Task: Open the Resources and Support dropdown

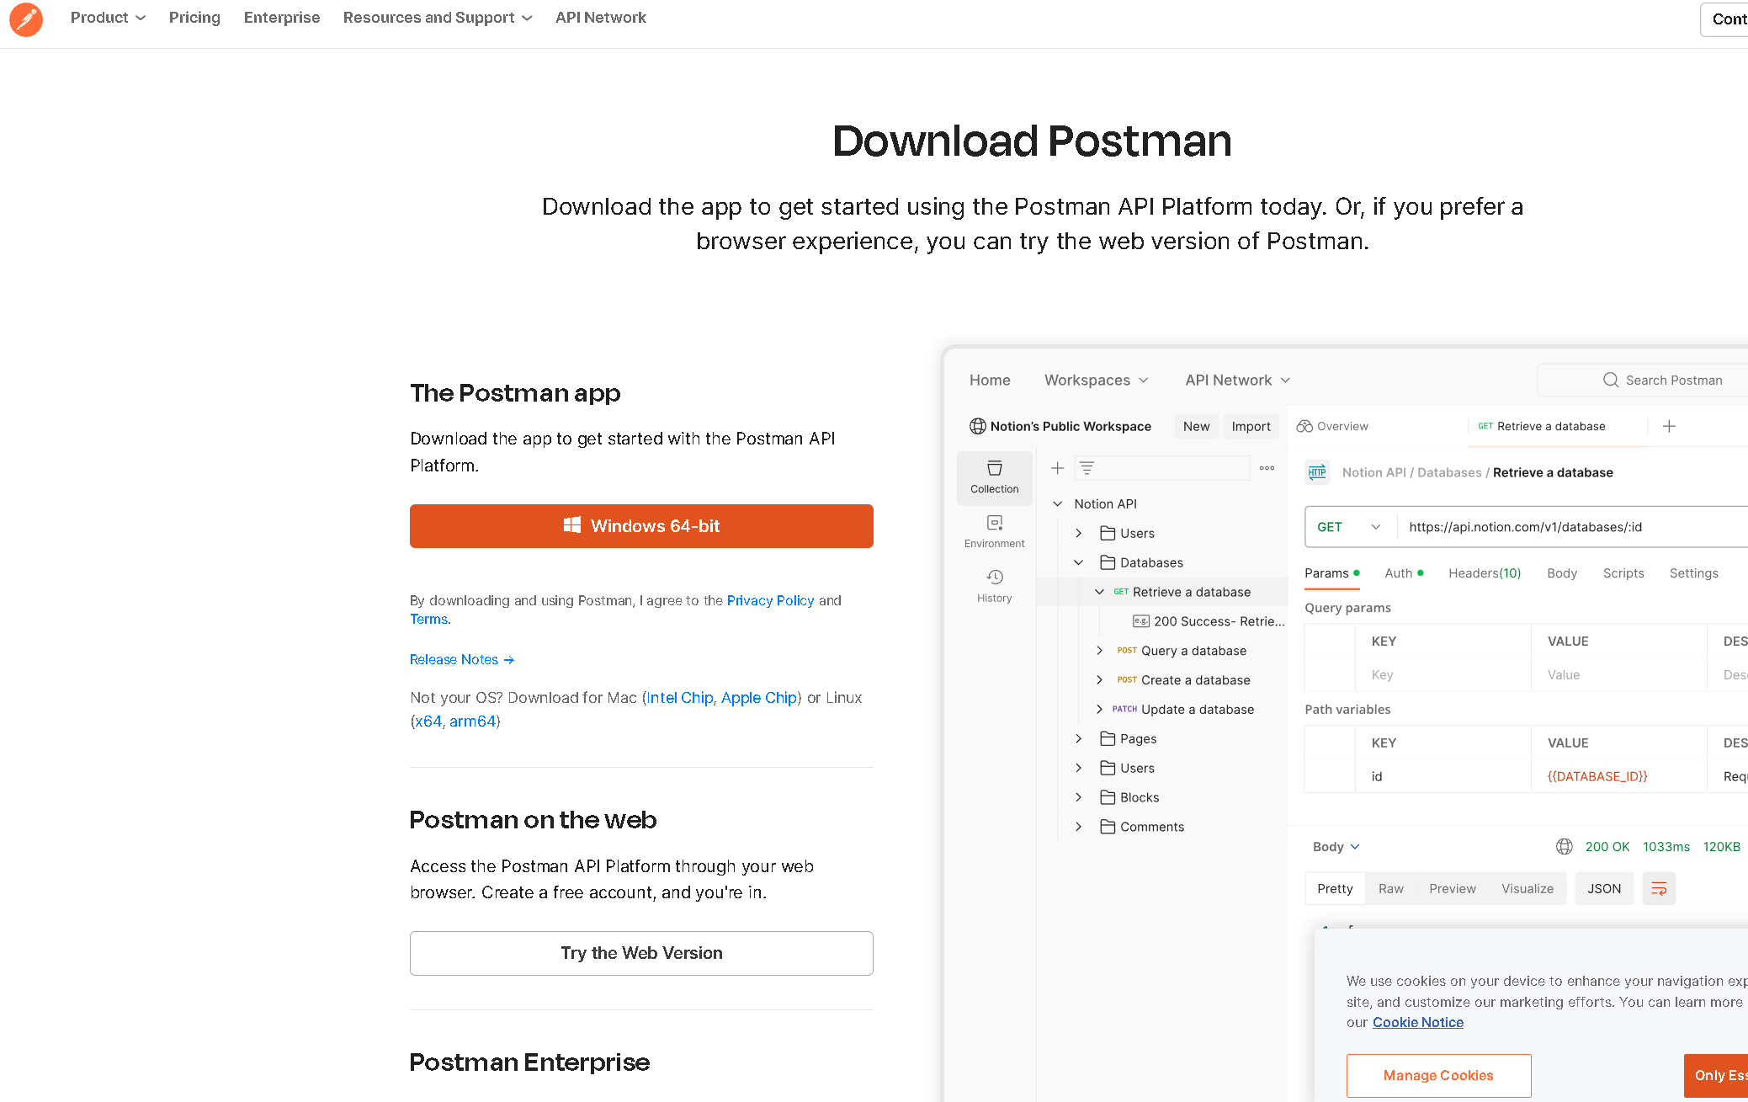Action: click(x=437, y=18)
